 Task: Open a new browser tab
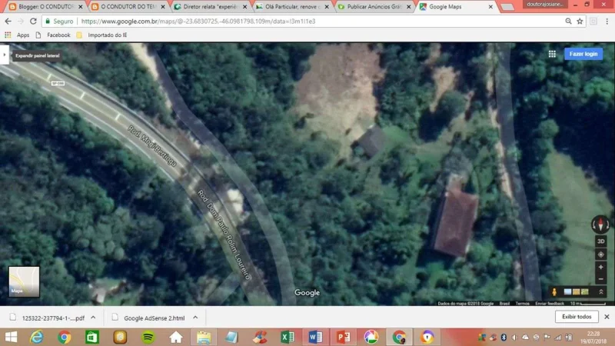507,7
